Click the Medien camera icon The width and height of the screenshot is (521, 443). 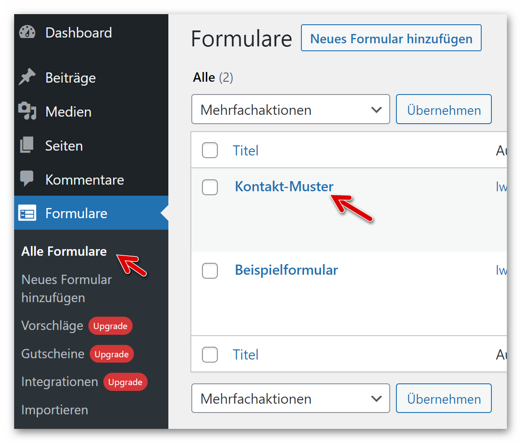point(27,111)
